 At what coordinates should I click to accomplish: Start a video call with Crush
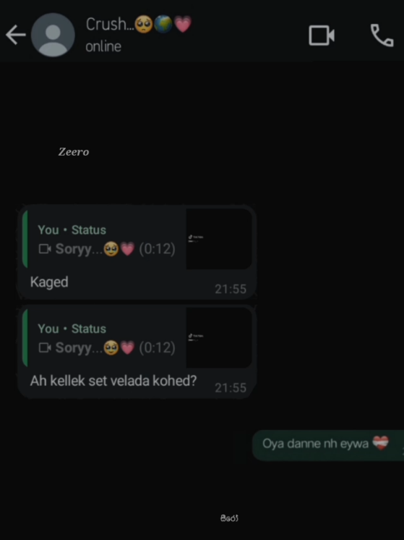tap(322, 35)
